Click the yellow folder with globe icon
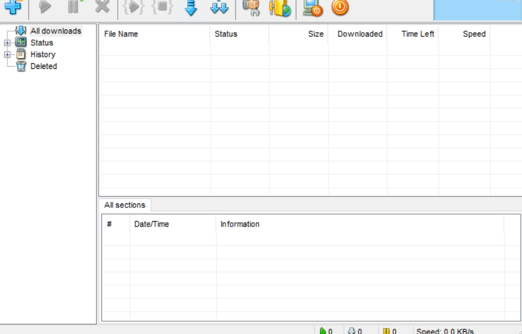 280,8
